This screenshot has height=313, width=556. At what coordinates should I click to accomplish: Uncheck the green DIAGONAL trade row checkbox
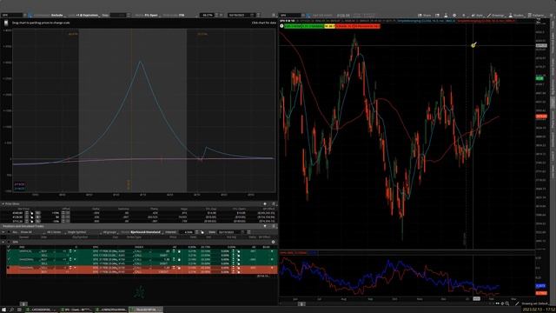pos(9,259)
